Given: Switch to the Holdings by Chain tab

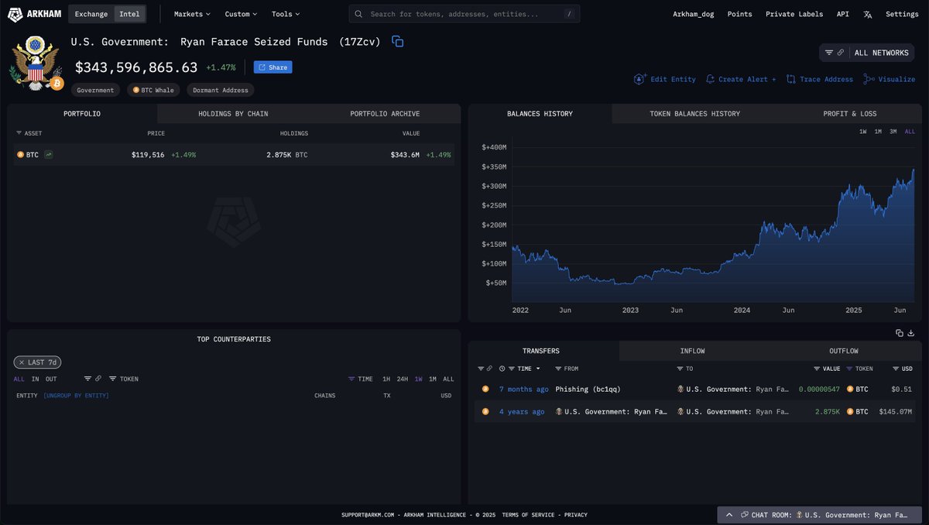Looking at the screenshot, I should point(233,114).
